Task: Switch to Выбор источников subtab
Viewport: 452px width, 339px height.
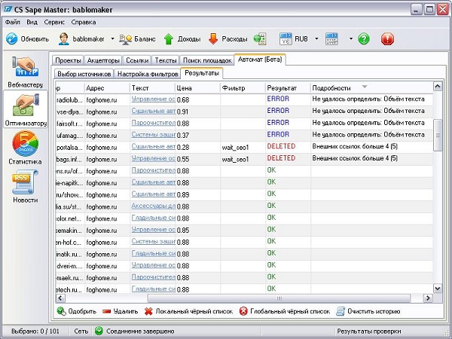Action: 84,74
